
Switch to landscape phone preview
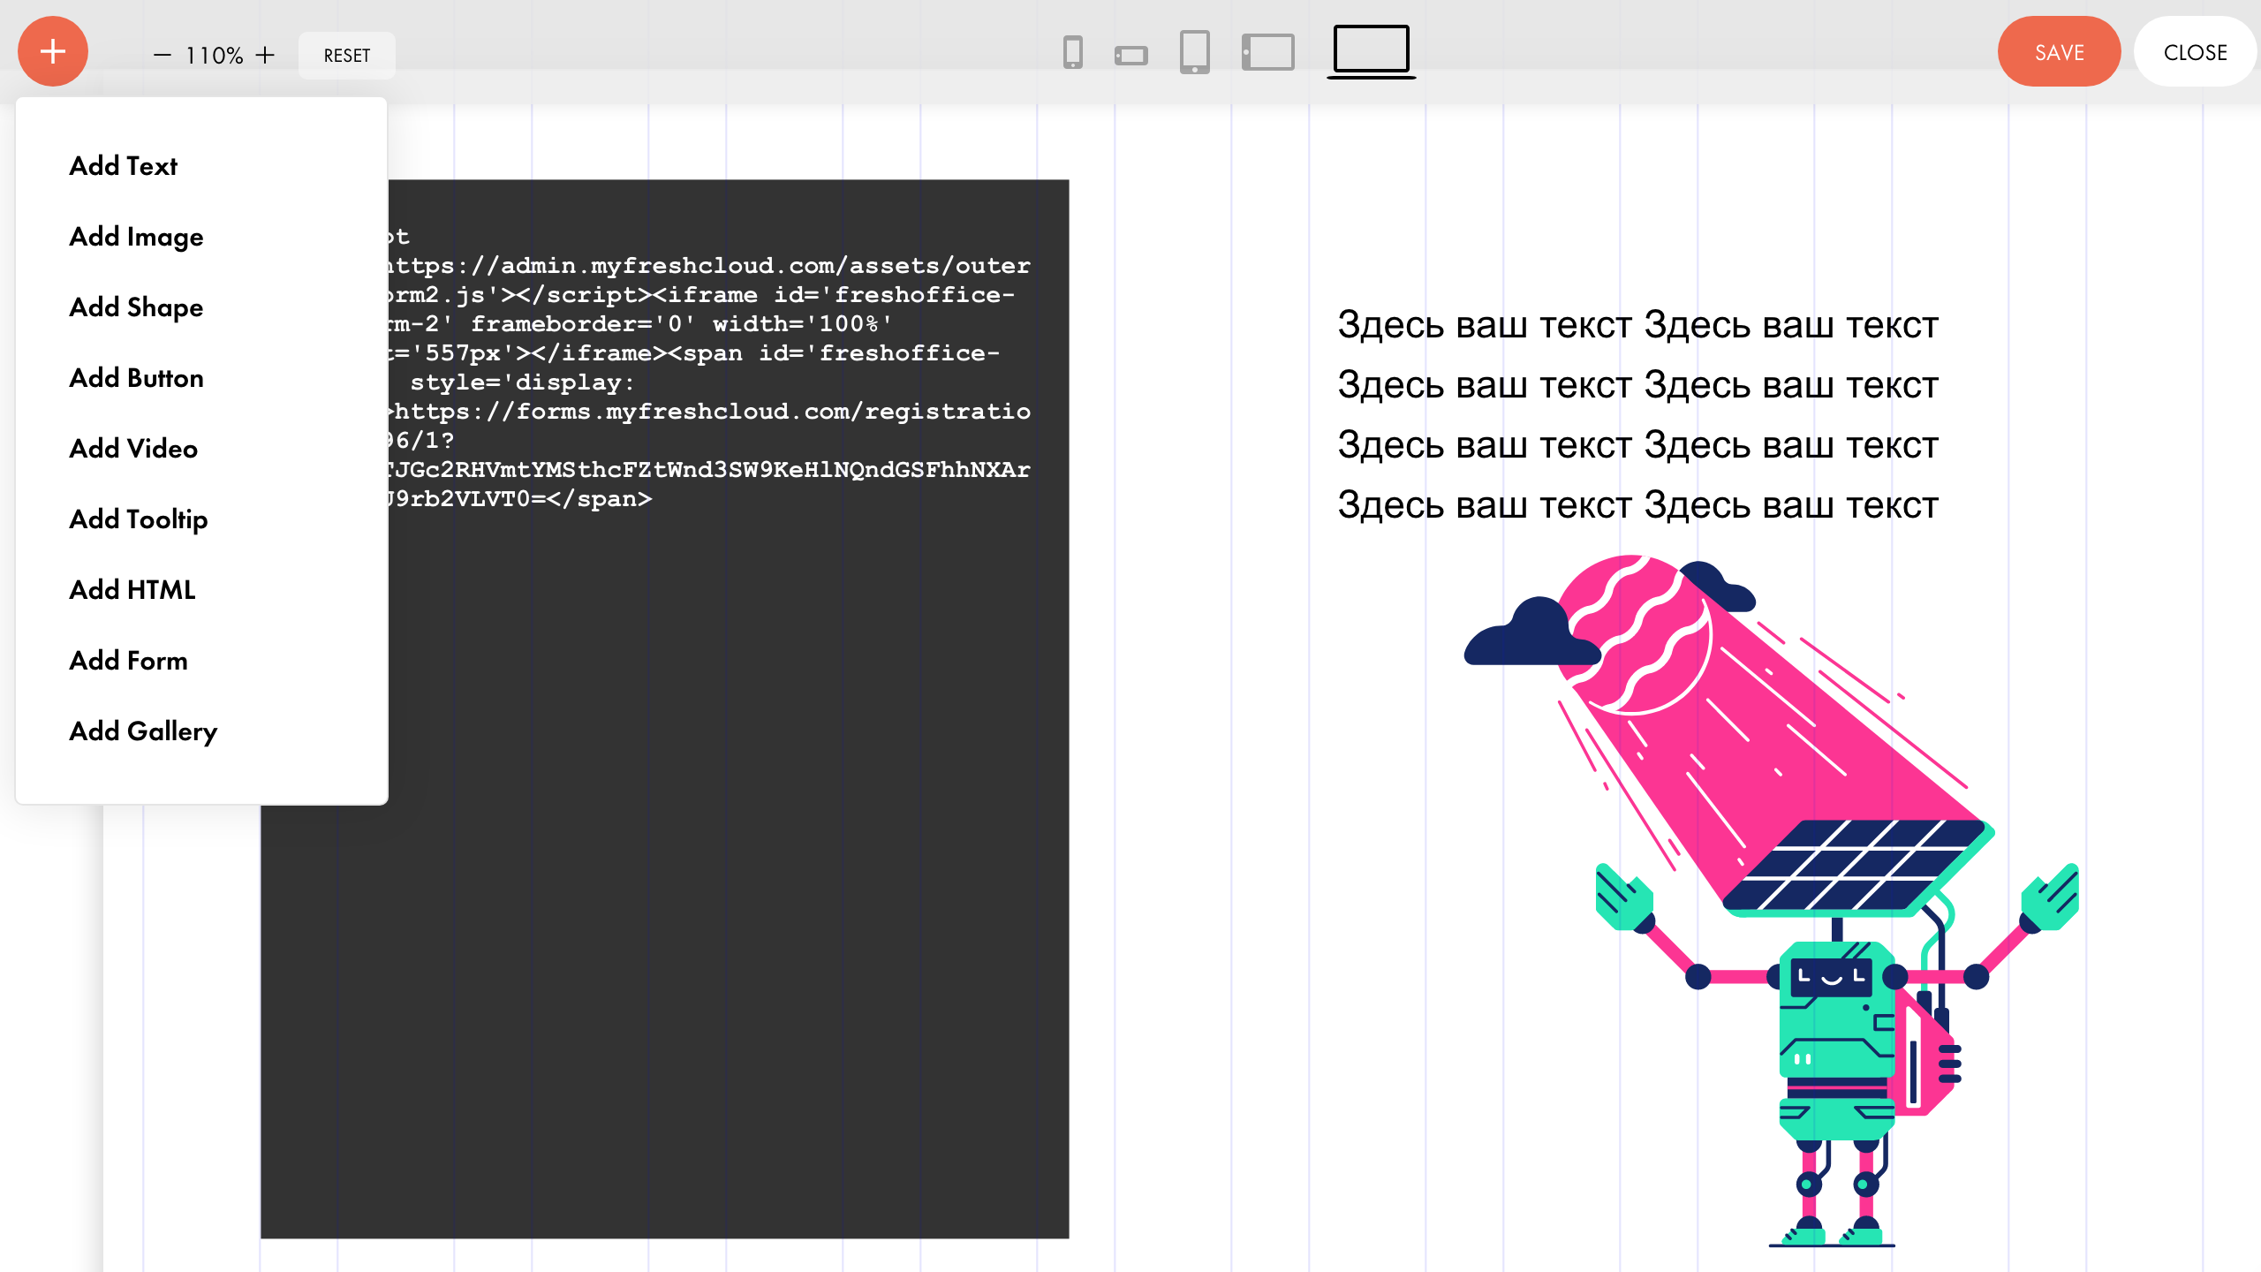pyautogui.click(x=1131, y=57)
